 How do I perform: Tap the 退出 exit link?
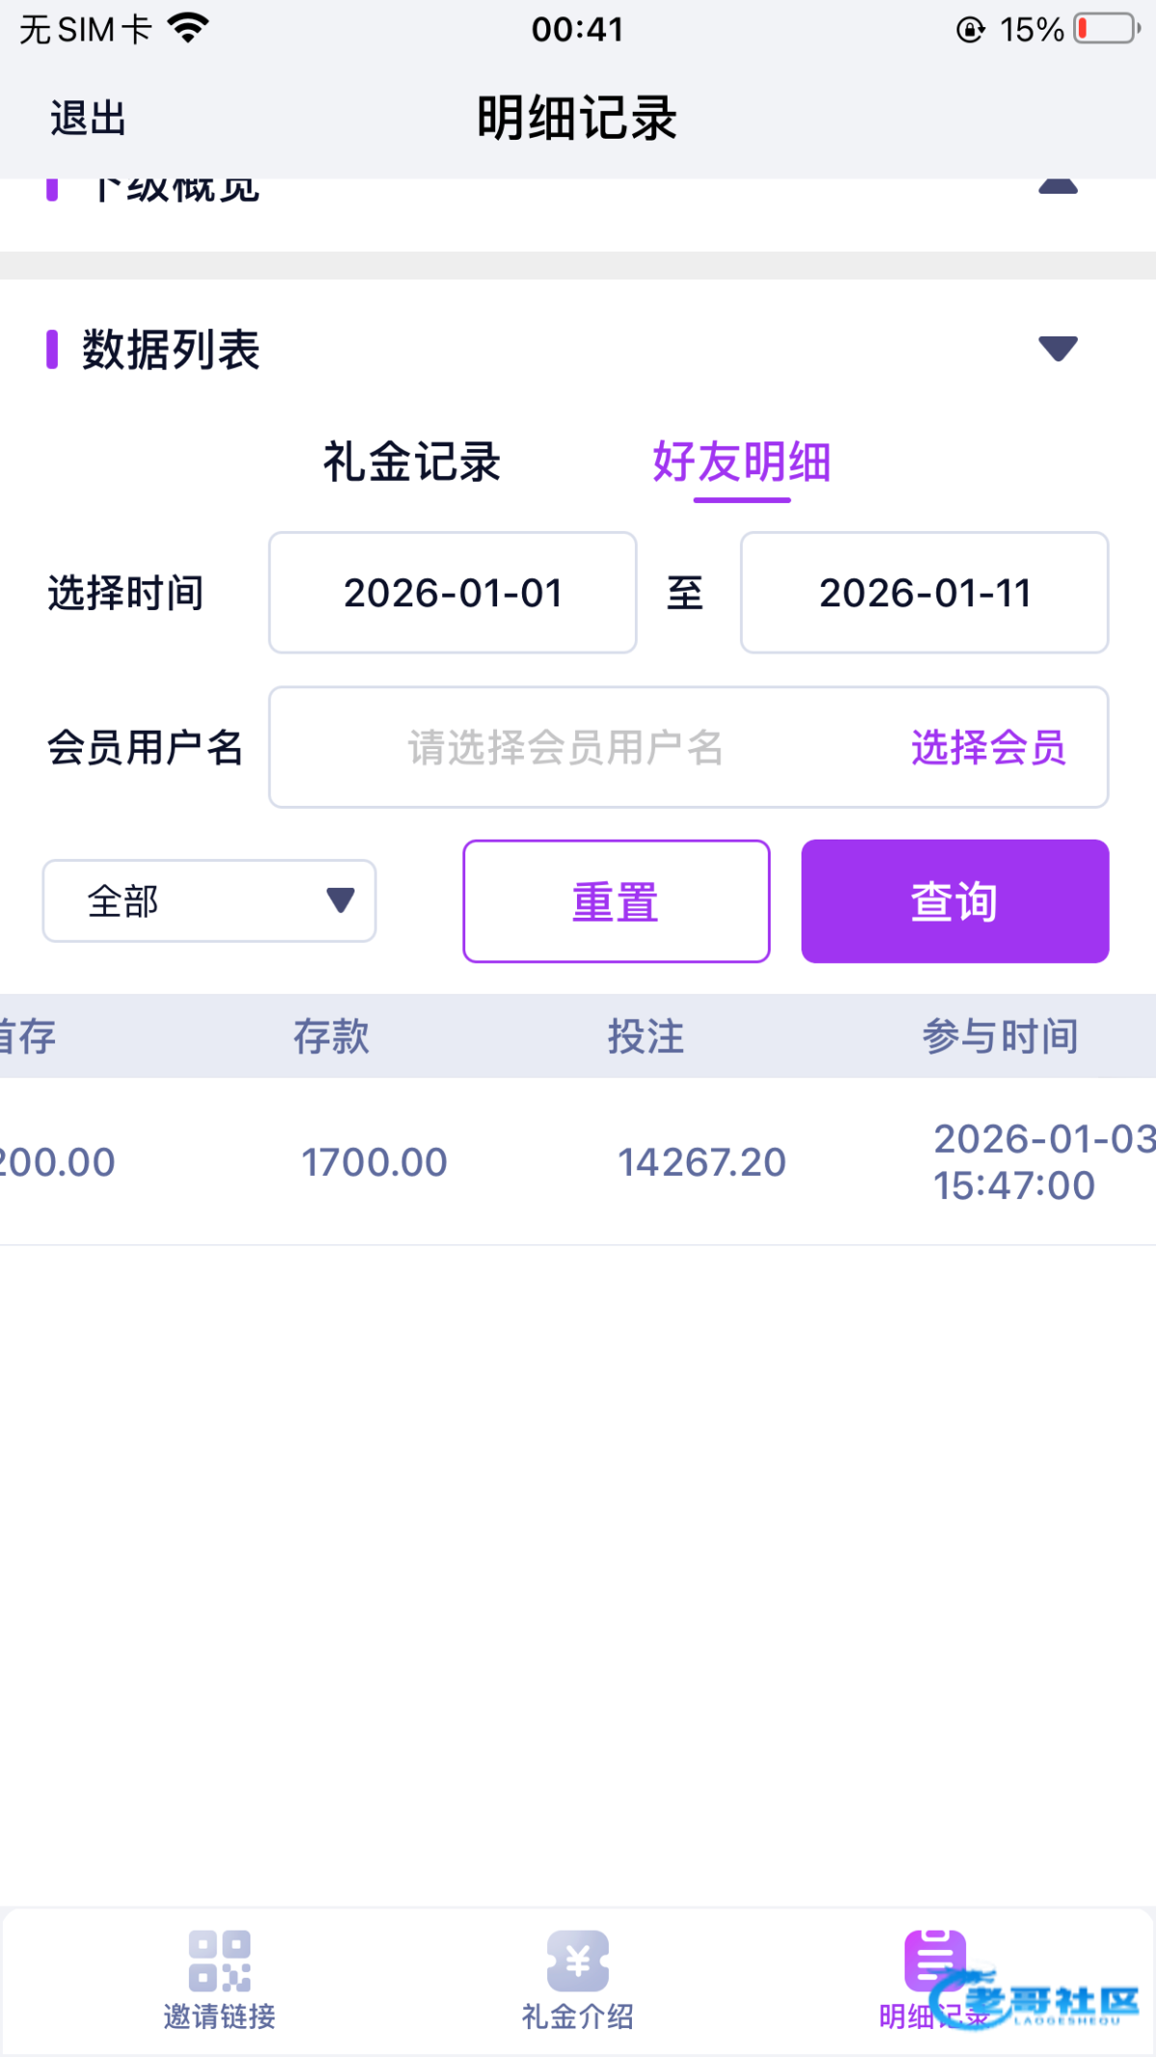[x=88, y=119]
